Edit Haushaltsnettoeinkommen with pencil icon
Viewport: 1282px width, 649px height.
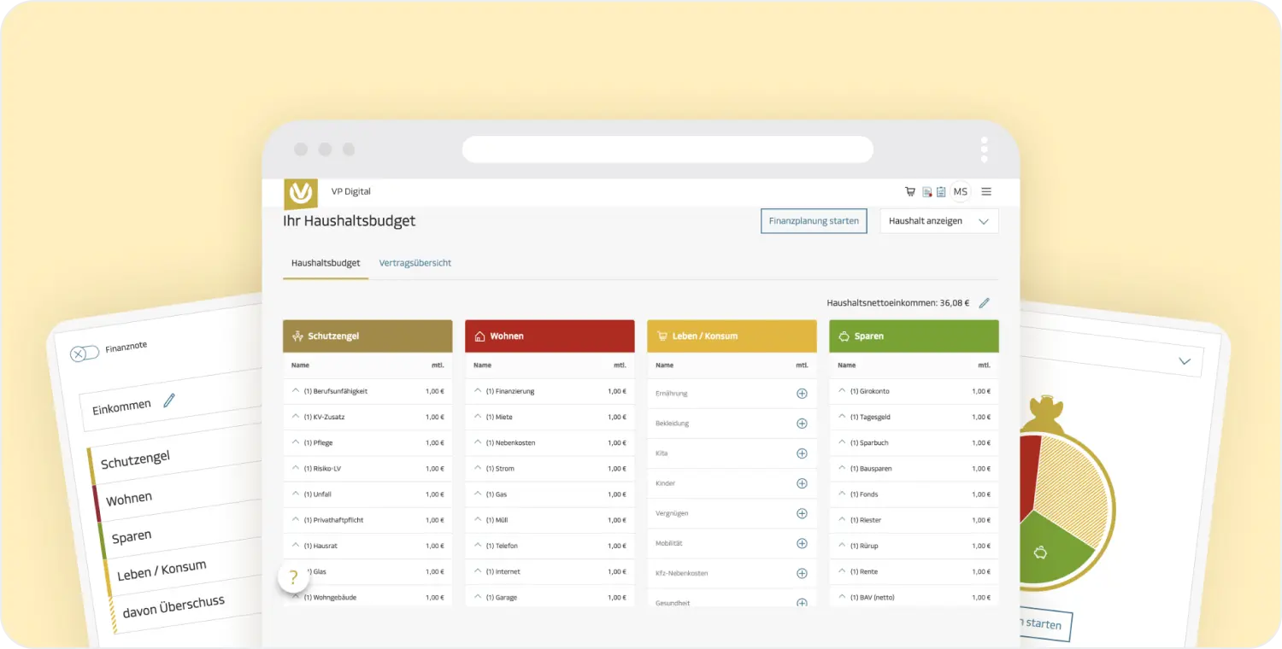point(984,303)
